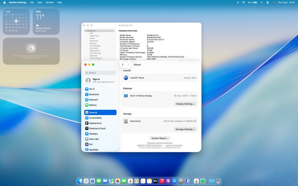Open the Edit menu
The width and height of the screenshot is (298, 186).
click(32, 2)
